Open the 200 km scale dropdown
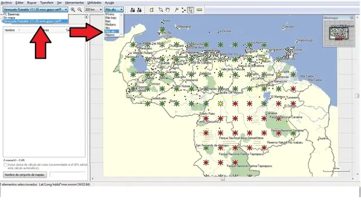The width and height of the screenshot is (361, 203). pyautogui.click(x=93, y=10)
